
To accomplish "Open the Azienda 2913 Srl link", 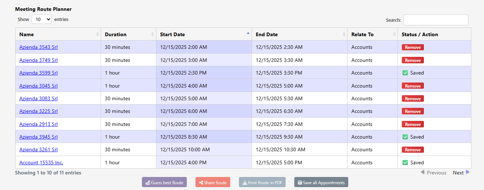I will click(38, 124).
